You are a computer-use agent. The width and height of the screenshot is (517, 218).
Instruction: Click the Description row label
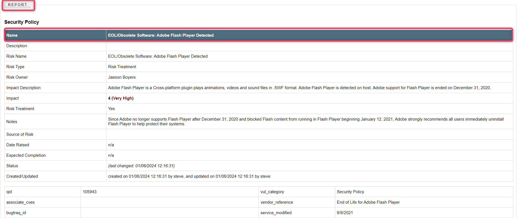point(17,46)
